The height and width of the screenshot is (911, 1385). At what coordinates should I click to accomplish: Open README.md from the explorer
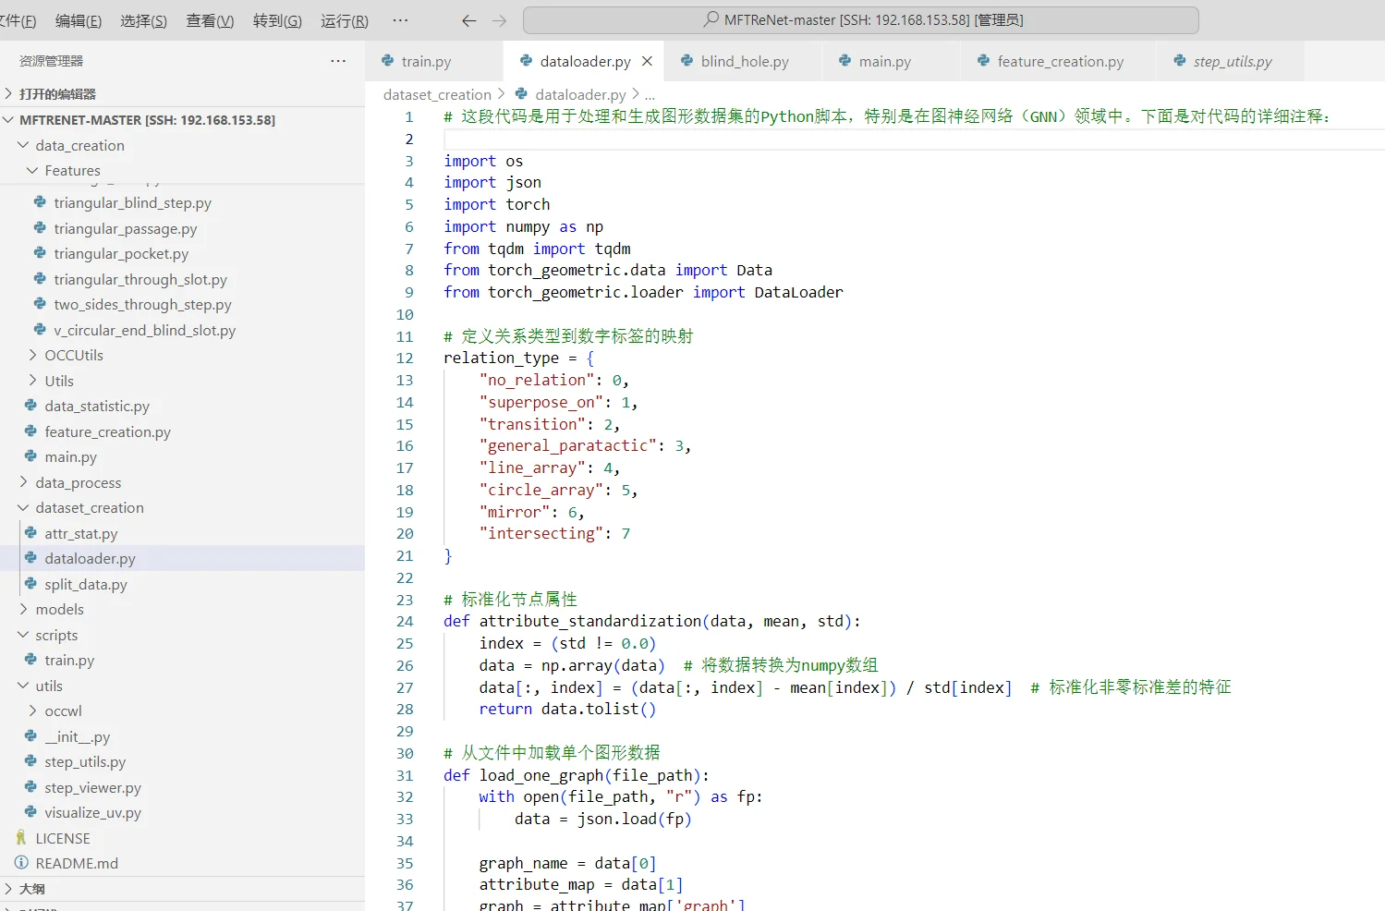coord(77,863)
